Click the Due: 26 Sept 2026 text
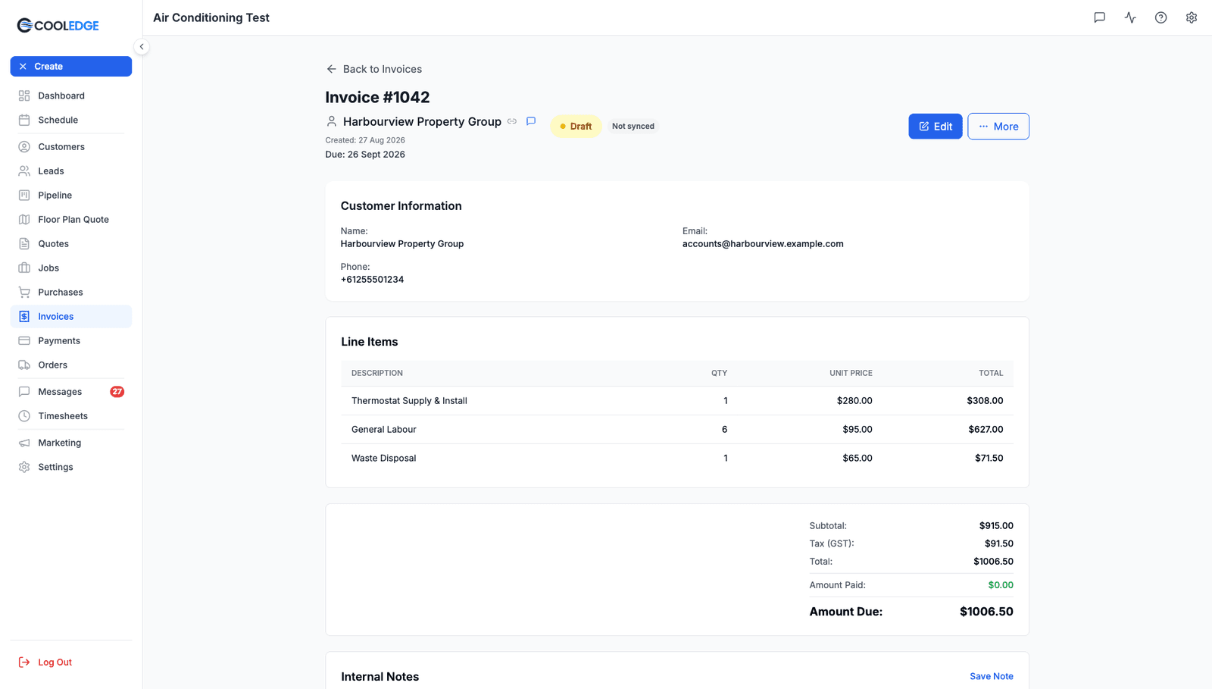The image size is (1212, 689). coord(365,155)
